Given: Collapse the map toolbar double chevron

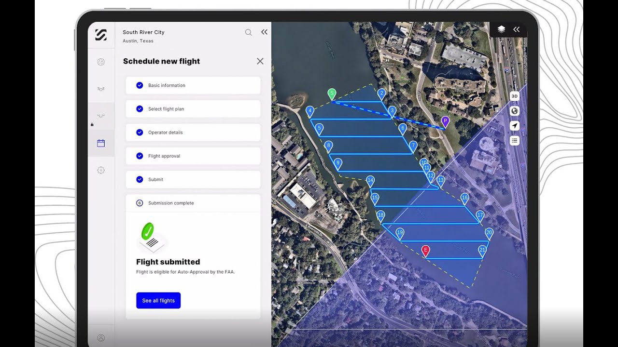Looking at the screenshot, I should point(517,29).
